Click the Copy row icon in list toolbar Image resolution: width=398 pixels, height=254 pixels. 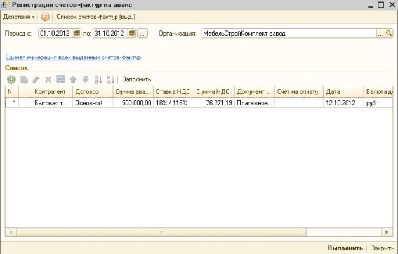[x=23, y=79]
